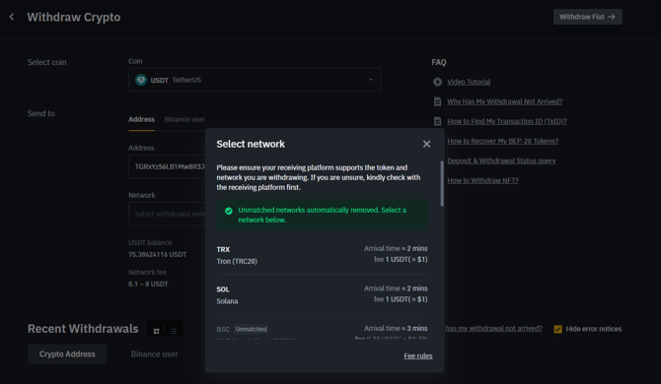Click the network list scrollbar

(x=442, y=183)
